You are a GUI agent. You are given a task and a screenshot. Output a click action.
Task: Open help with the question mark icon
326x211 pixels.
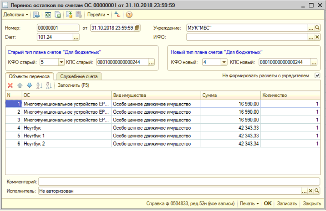pyautogui.click(x=129, y=15)
